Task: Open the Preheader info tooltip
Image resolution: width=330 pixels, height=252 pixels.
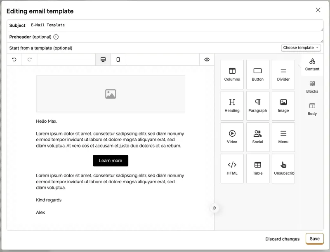Action: tap(56, 37)
